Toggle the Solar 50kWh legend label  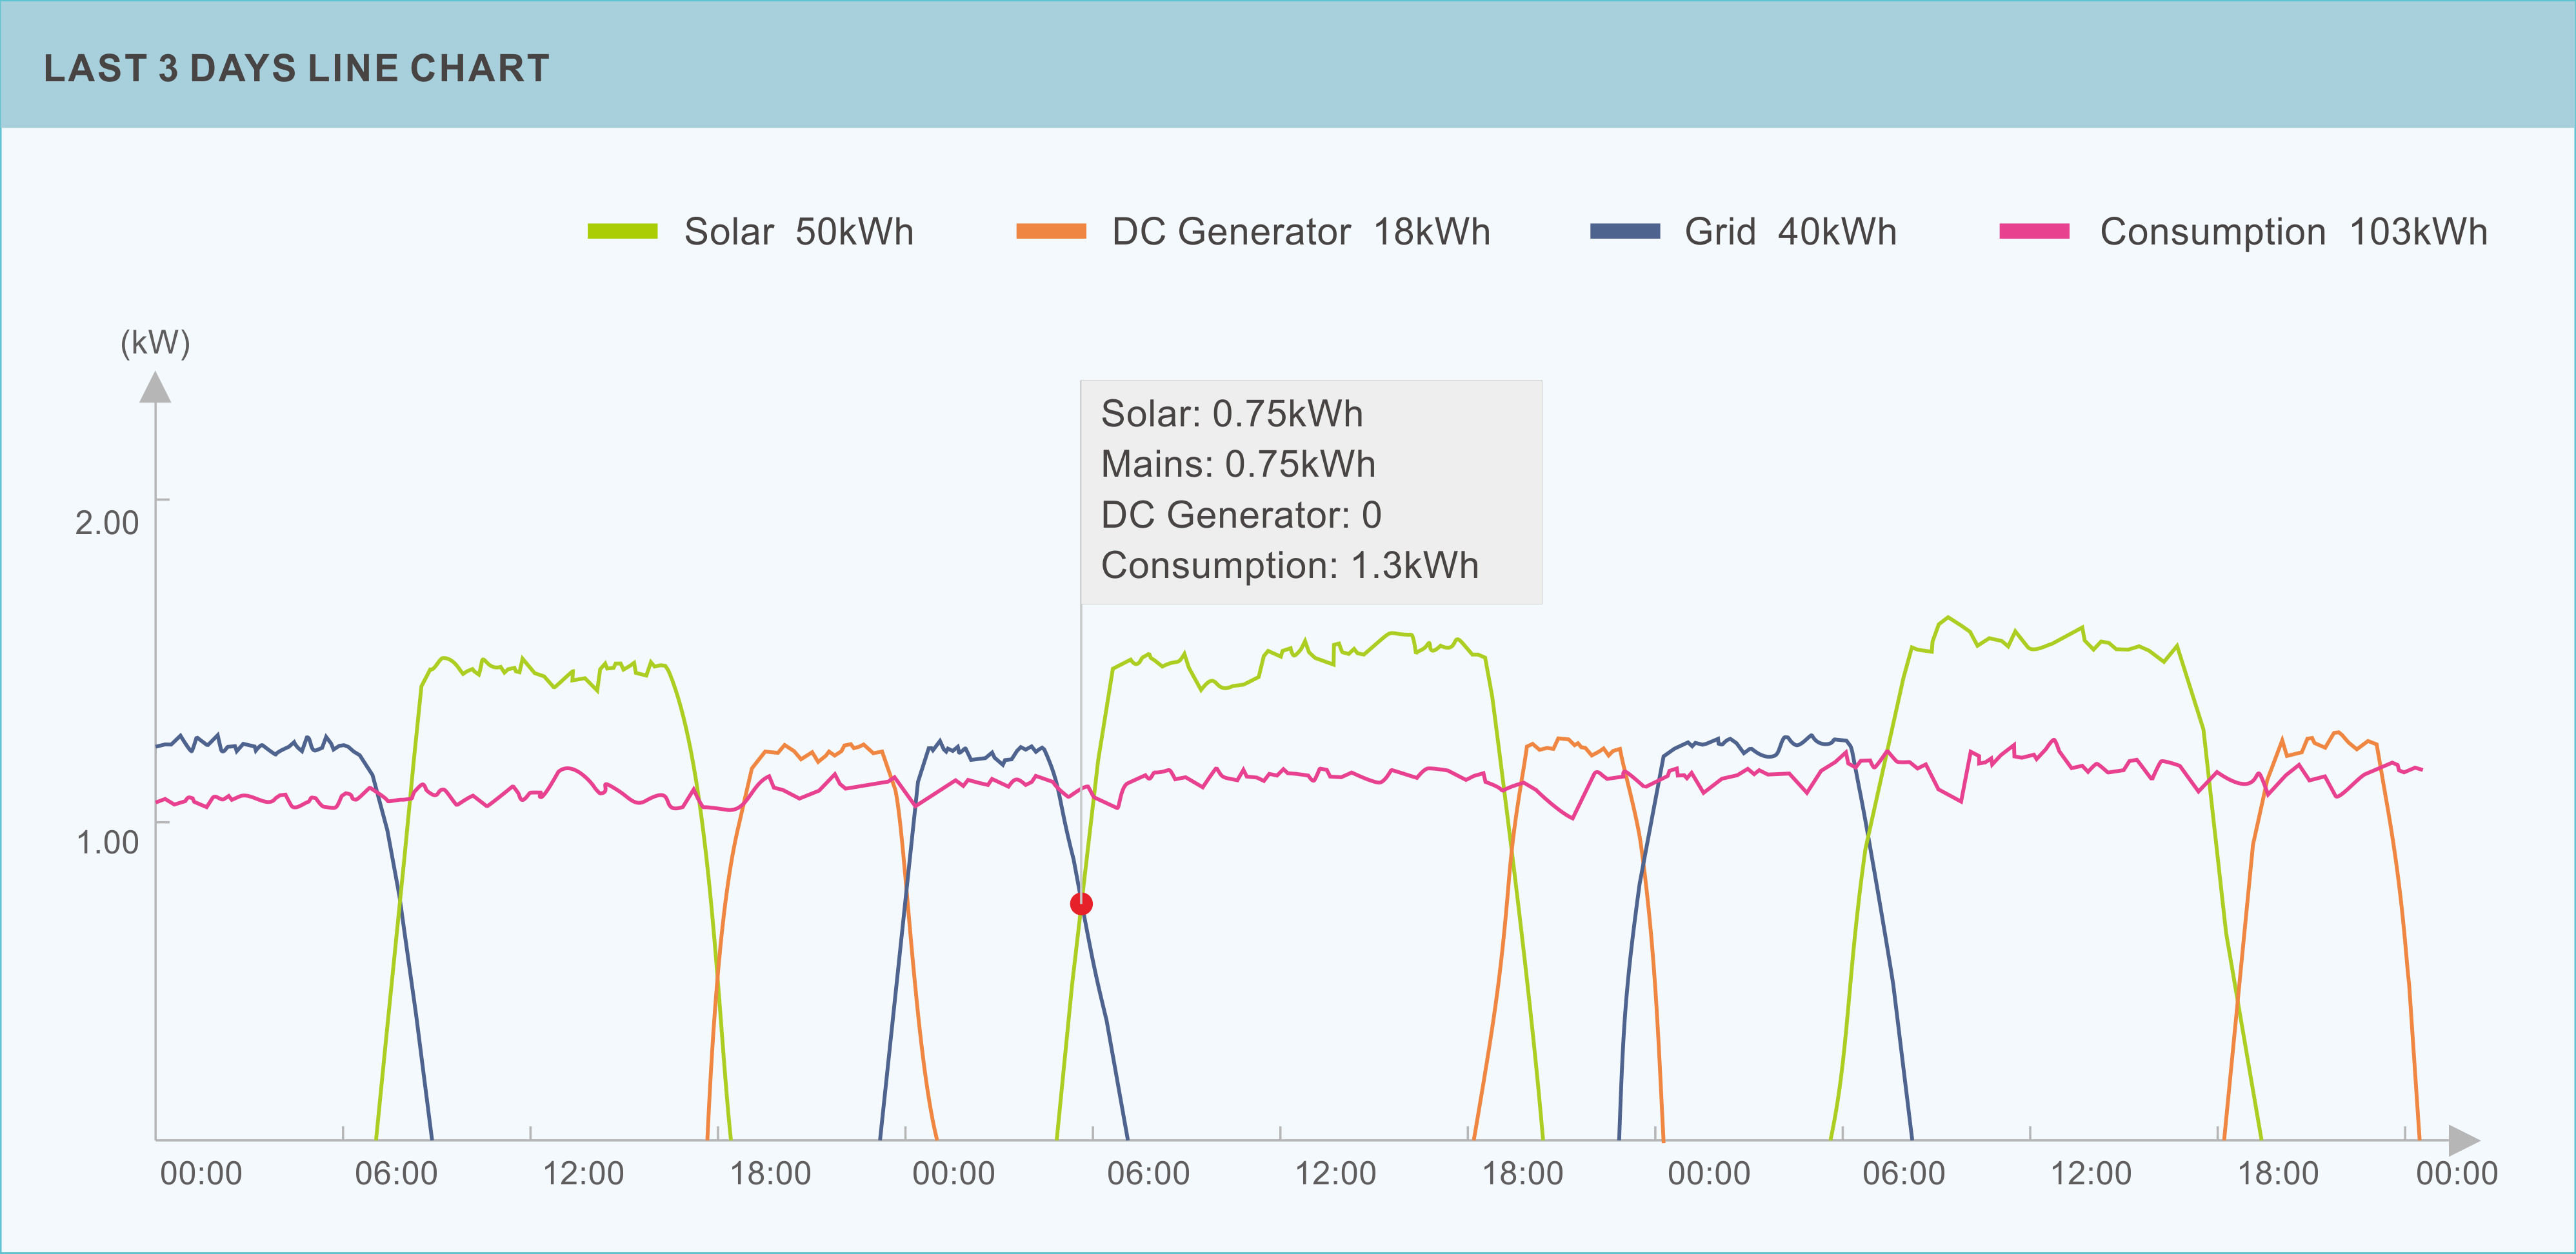coord(799,232)
